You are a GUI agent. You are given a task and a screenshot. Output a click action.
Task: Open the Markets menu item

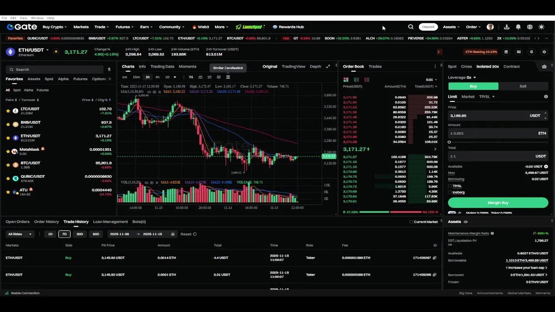pos(81,27)
